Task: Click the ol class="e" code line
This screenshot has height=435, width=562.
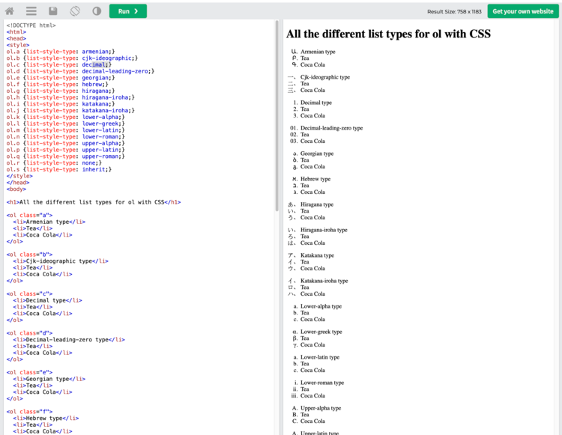Action: tap(29, 372)
